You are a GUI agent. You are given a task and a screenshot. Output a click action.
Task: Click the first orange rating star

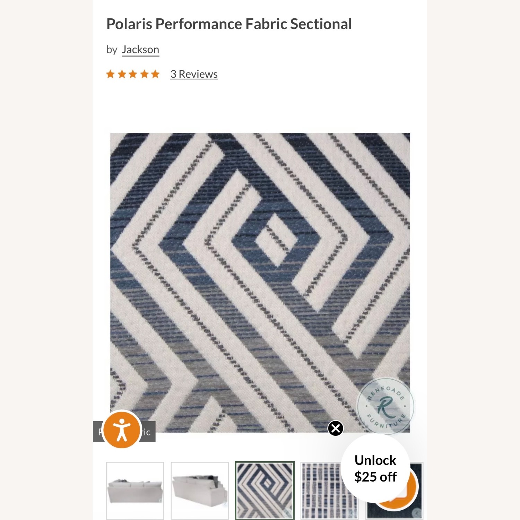pyautogui.click(x=110, y=74)
